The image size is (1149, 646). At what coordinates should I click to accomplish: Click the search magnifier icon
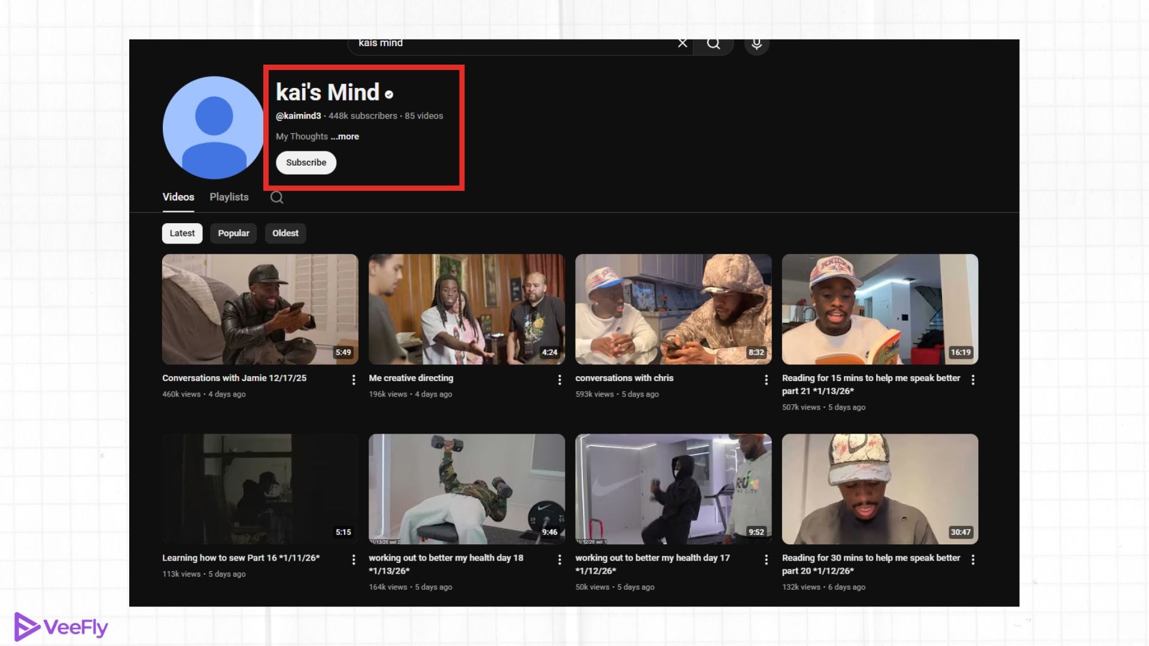click(x=713, y=44)
